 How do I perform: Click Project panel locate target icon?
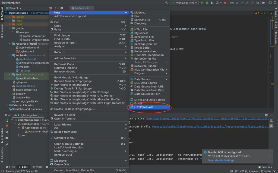coord(50,8)
